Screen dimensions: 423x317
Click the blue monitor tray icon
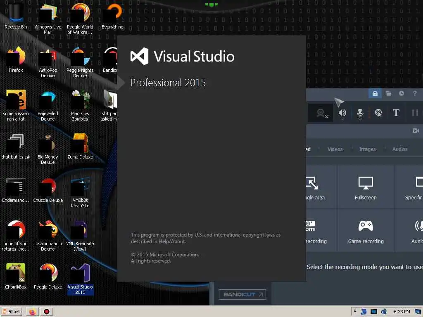pyautogui.click(x=373, y=312)
